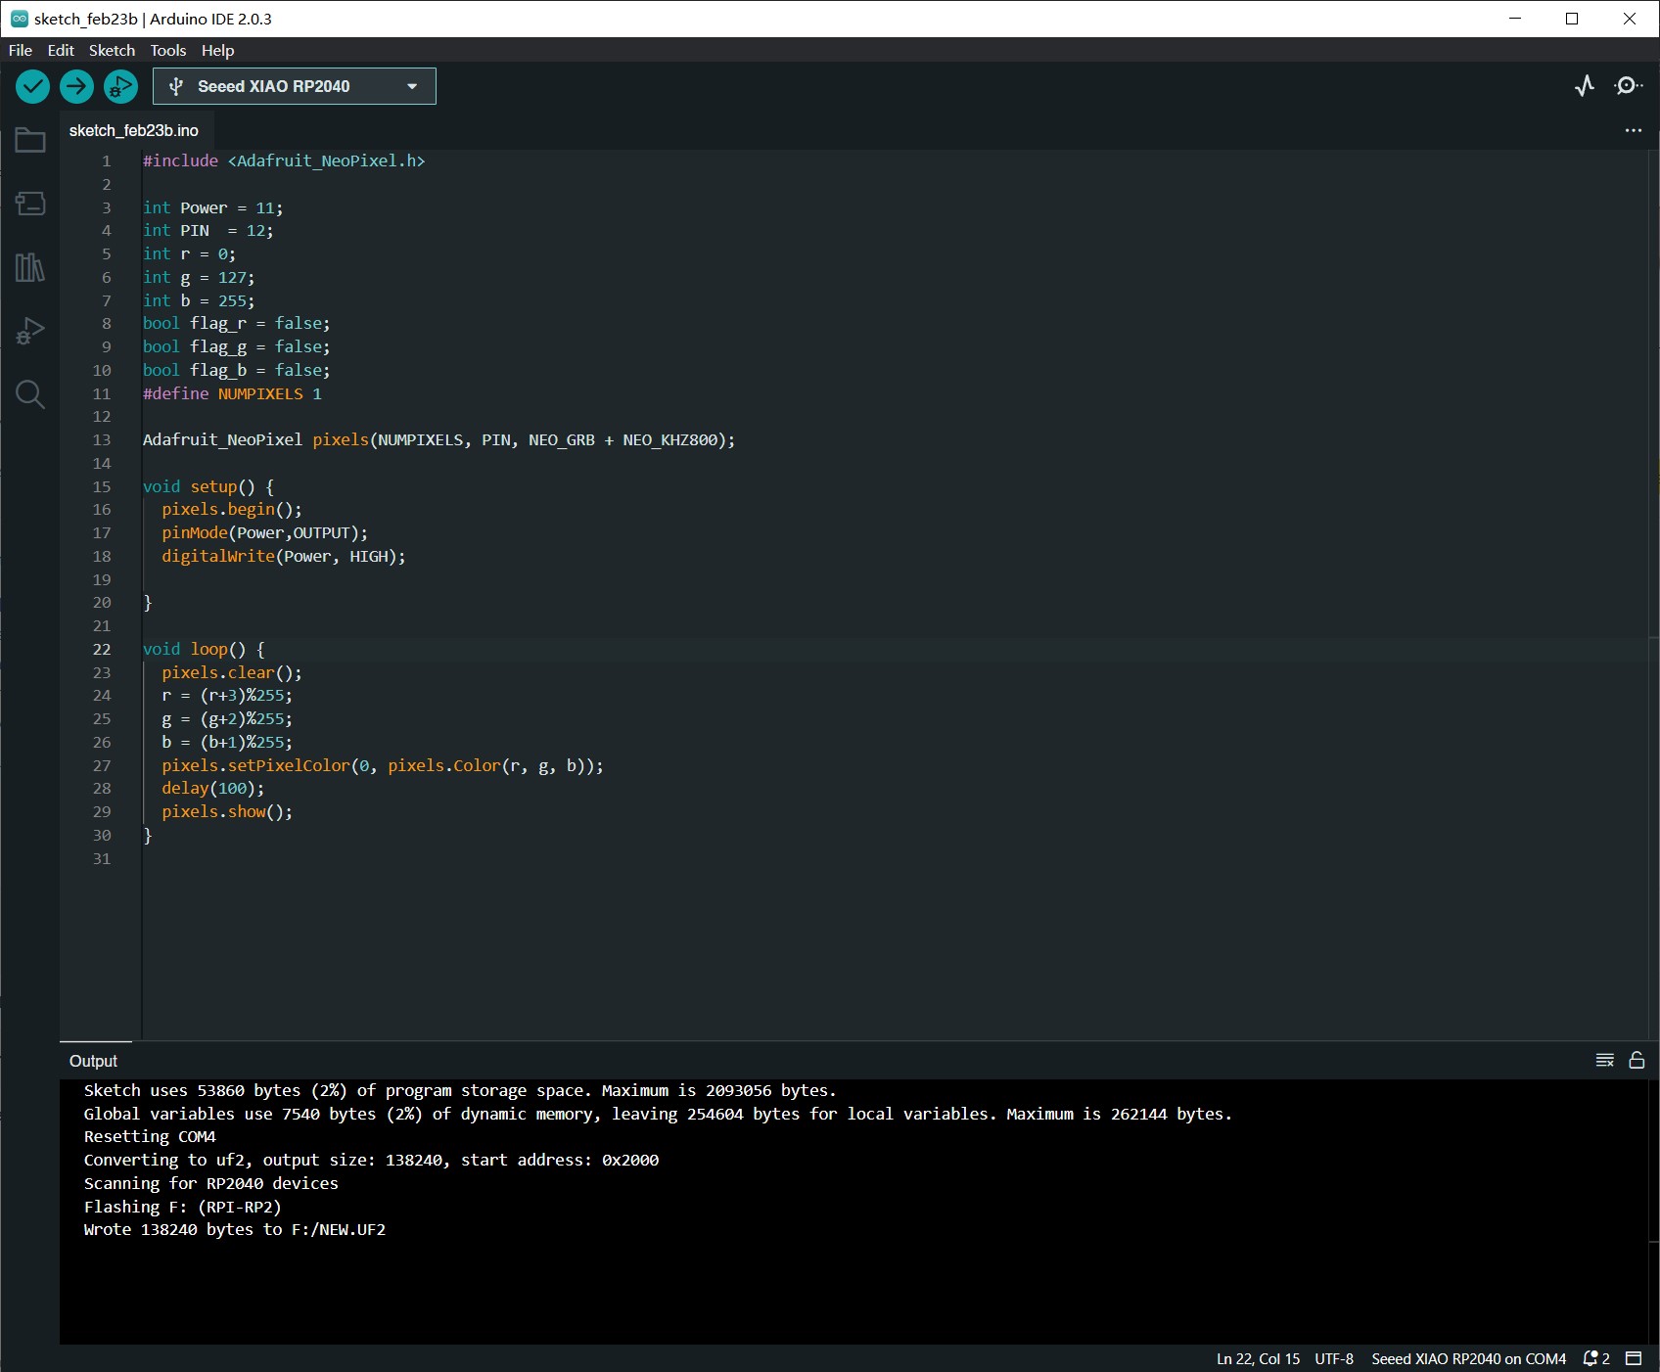Screen dimensions: 1660x1372
Task: Open the editor tab three-dots menu
Action: coord(1634,130)
